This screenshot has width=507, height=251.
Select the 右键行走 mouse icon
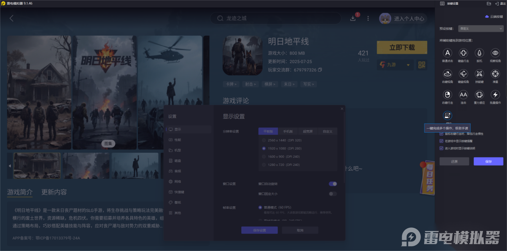(448, 95)
